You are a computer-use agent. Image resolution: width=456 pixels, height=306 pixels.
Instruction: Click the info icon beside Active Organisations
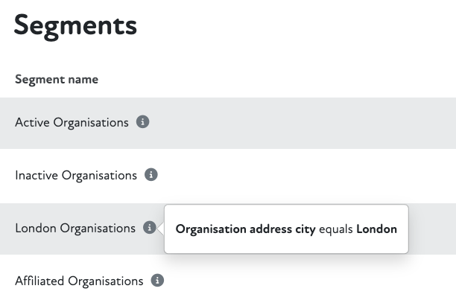143,122
